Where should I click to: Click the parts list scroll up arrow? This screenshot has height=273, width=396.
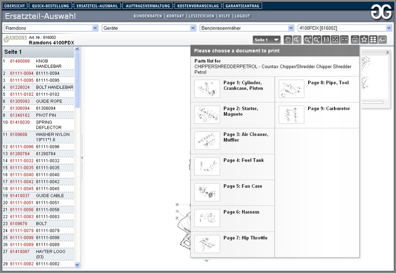coord(77,49)
